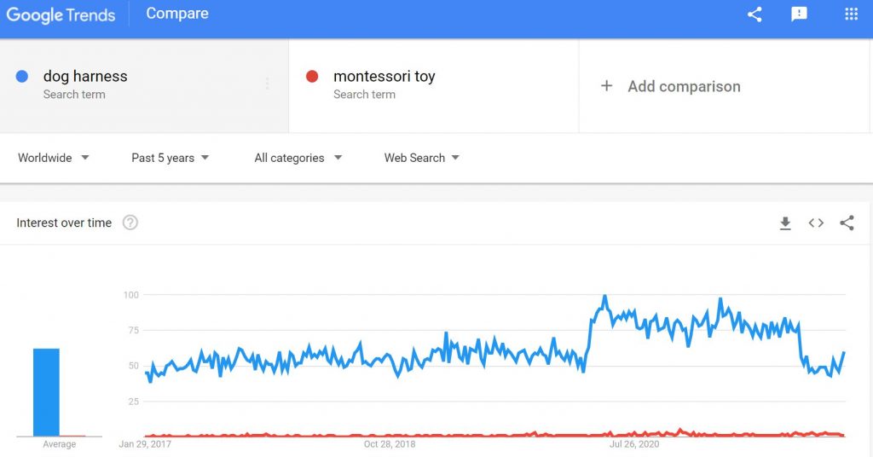Click the plus icon to add comparison

(x=607, y=86)
